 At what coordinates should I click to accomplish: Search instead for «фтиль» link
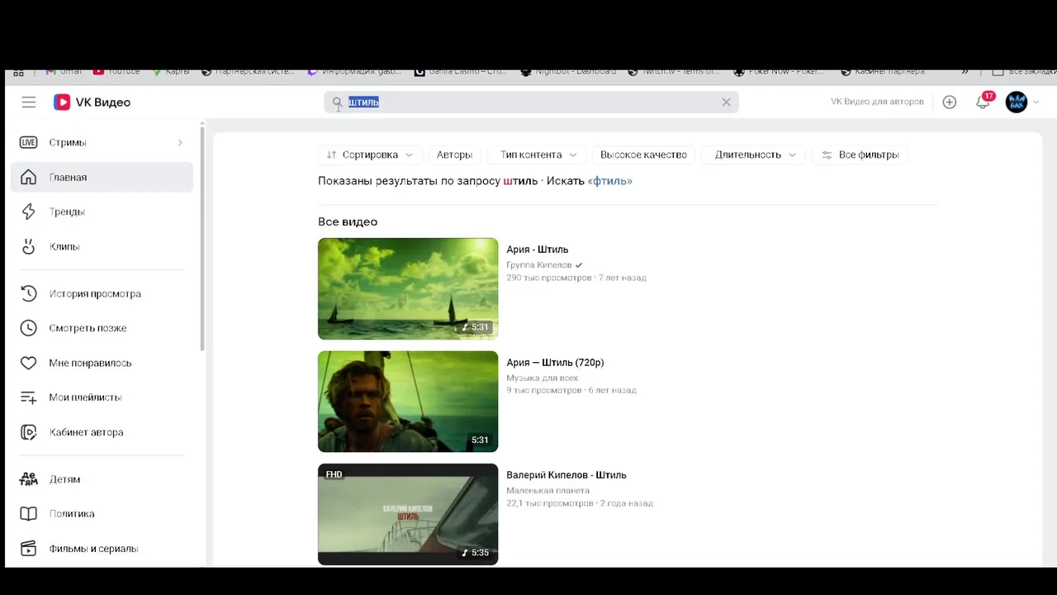pos(609,181)
